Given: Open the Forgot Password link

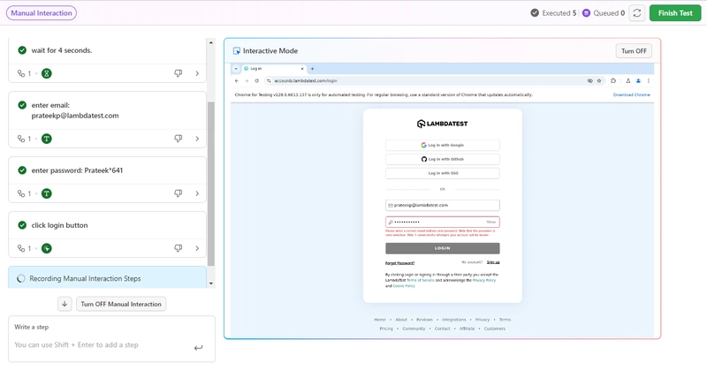Looking at the screenshot, I should (399, 263).
